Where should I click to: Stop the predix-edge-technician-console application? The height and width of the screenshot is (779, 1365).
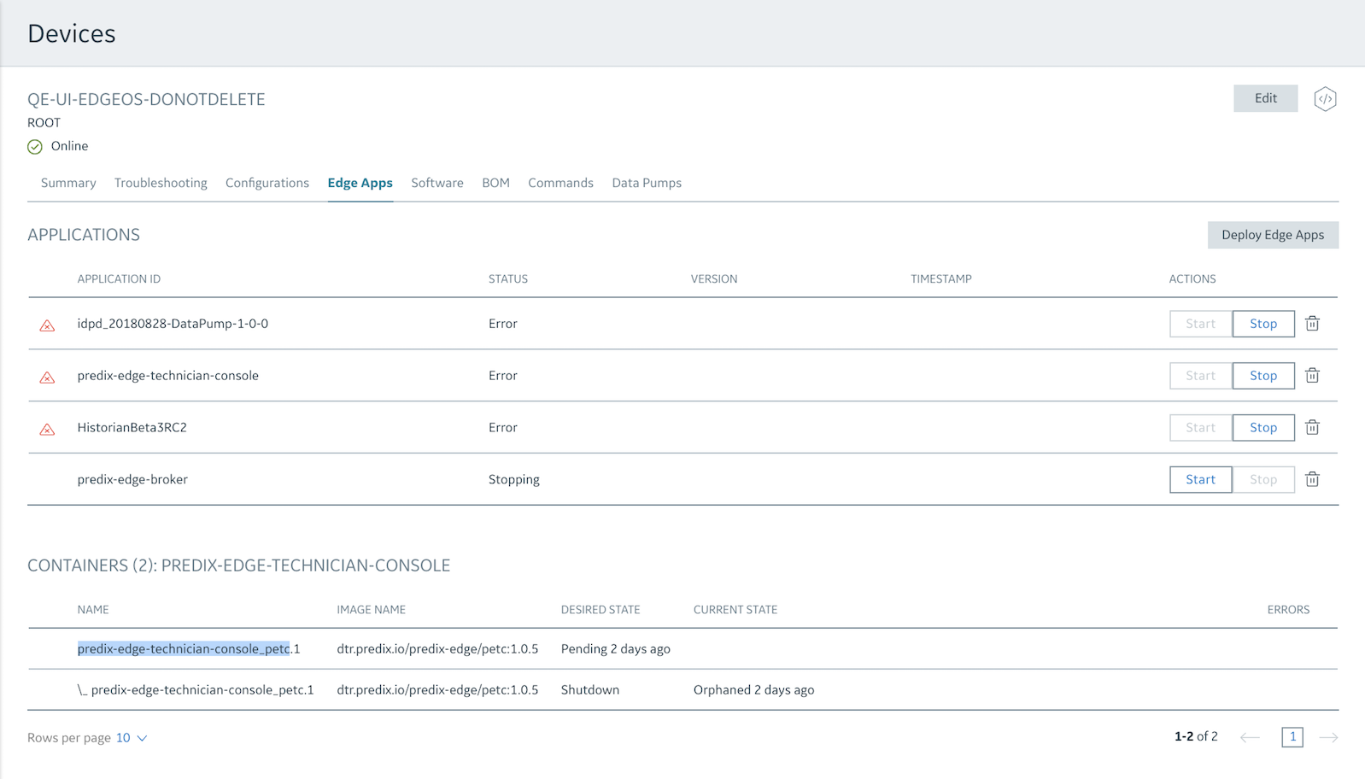[x=1263, y=376]
